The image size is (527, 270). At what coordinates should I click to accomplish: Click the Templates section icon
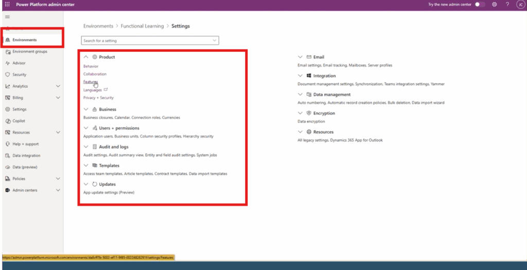[95, 166]
